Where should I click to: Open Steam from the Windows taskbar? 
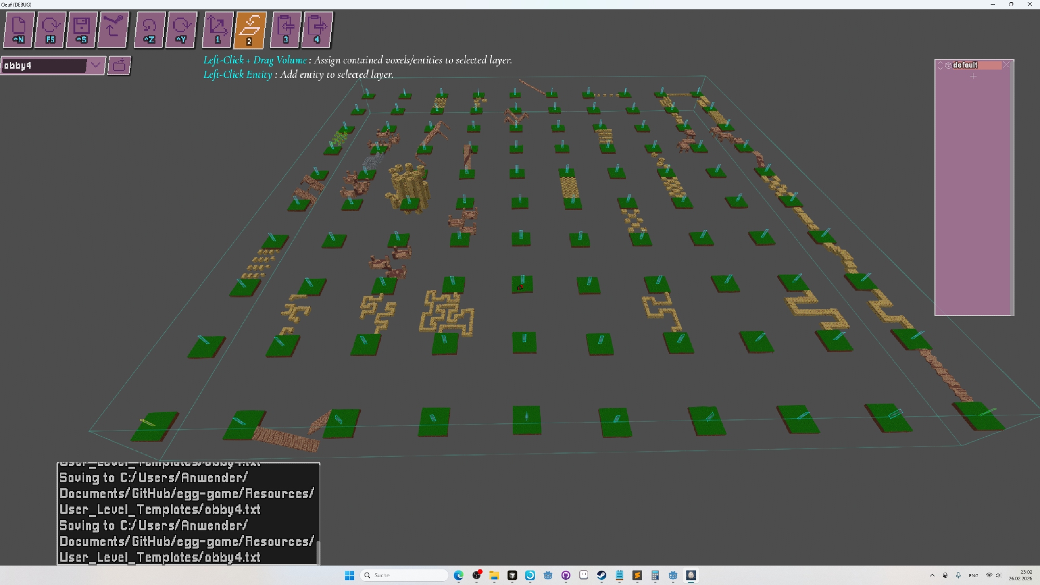602,575
